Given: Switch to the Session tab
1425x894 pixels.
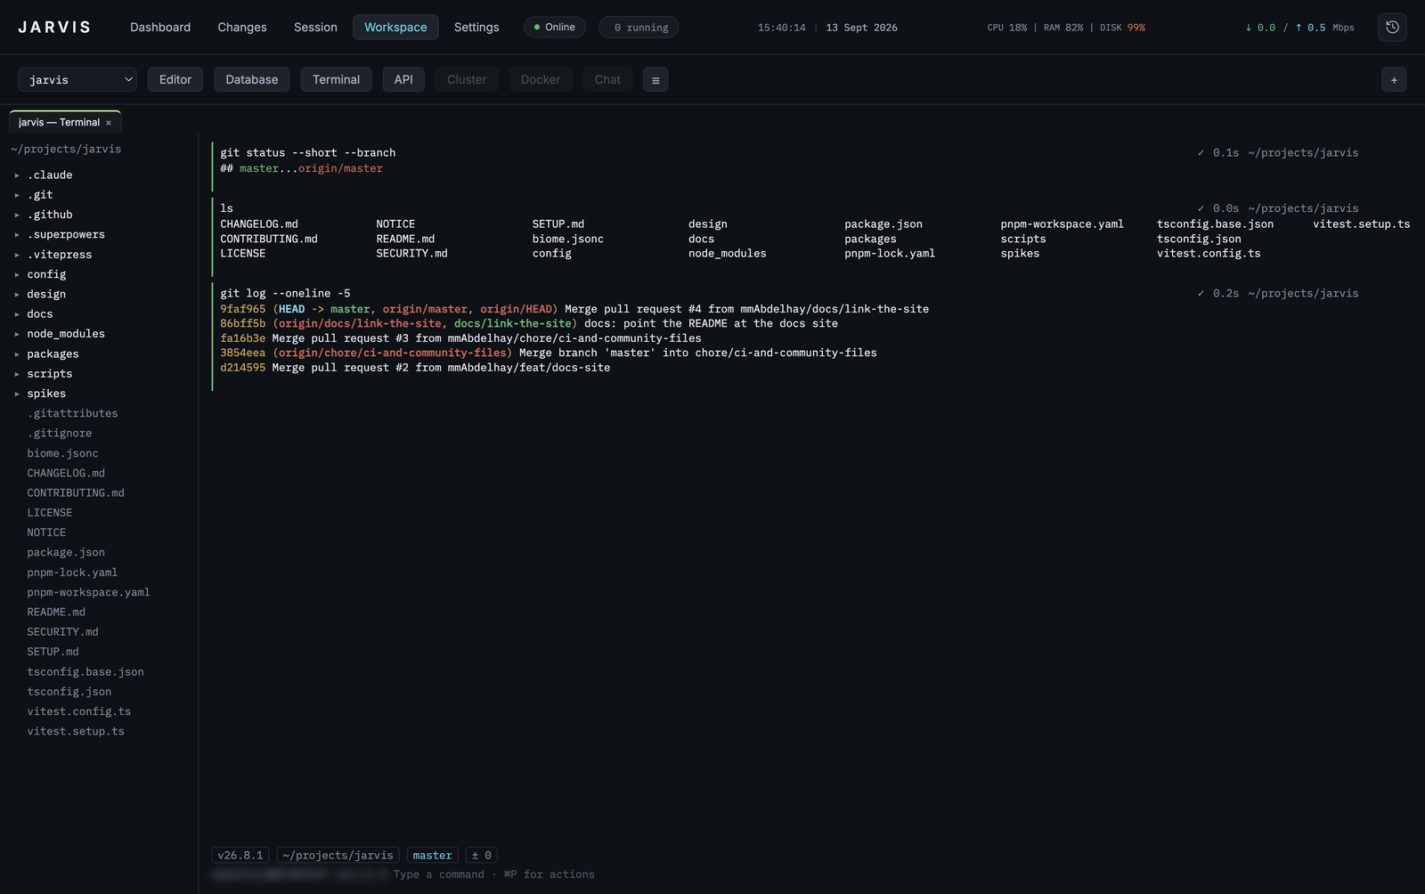Looking at the screenshot, I should click(315, 28).
